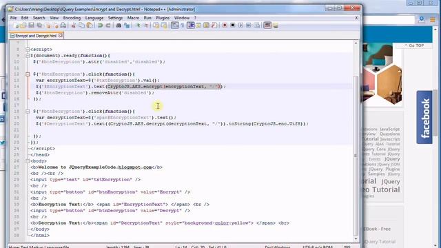The width and height of the screenshot is (441, 248).
Task: Click the blogspot.com text in the welcome line
Action: (135, 167)
